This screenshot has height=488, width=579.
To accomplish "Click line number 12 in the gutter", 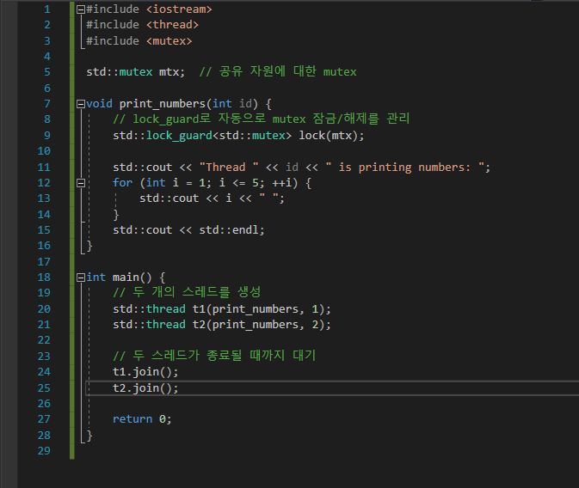I will point(44,183).
